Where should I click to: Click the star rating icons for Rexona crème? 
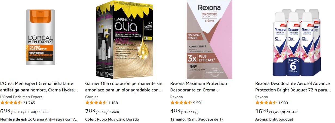click(181, 103)
